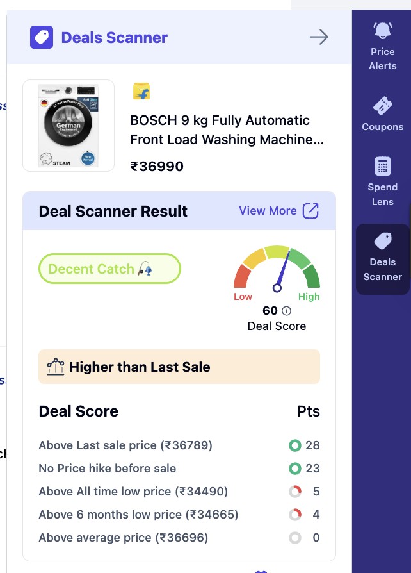This screenshot has width=411, height=573.
Task: Open the BOSCH washing machine product title
Action: (227, 129)
